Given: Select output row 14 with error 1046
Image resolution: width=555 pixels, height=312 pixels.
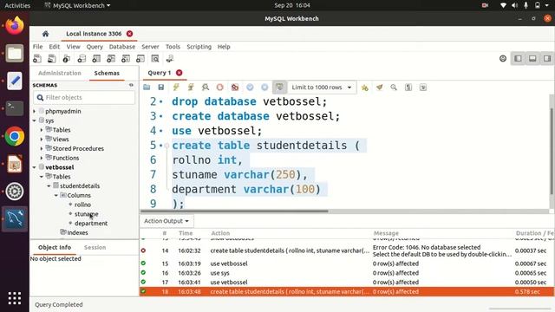Looking at the screenshot, I should (x=347, y=250).
